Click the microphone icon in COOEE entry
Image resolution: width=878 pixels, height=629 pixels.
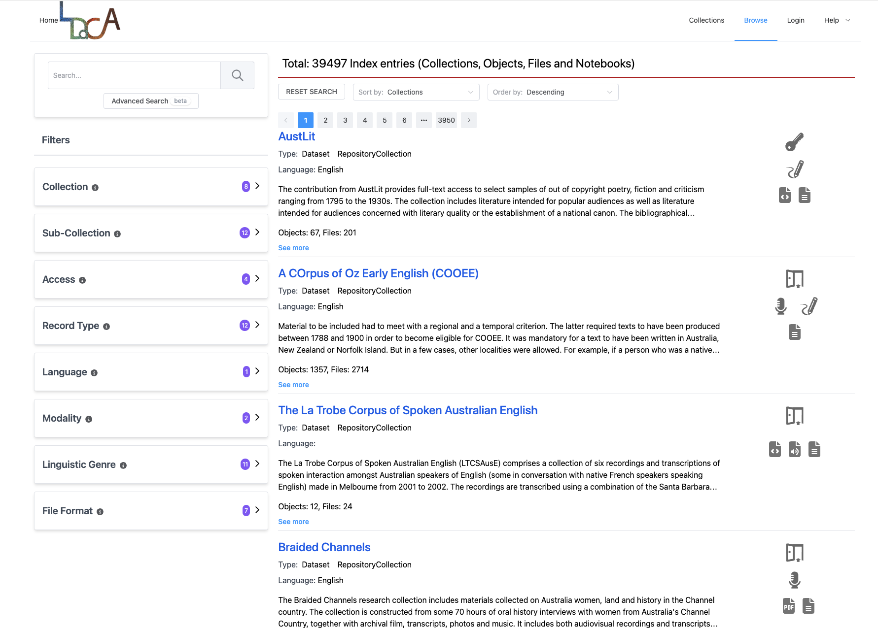[x=780, y=306]
